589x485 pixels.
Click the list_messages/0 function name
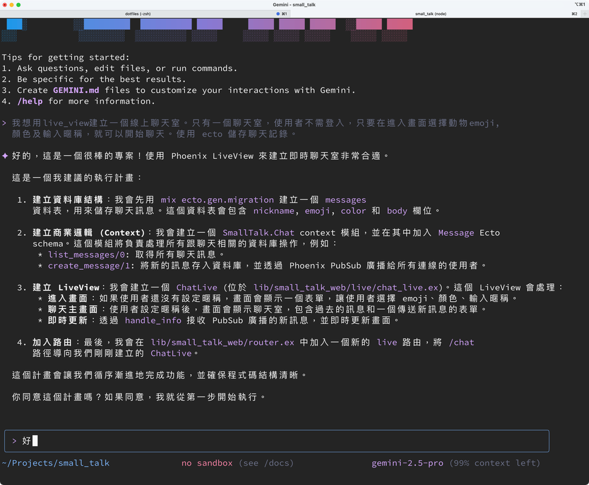(x=87, y=255)
